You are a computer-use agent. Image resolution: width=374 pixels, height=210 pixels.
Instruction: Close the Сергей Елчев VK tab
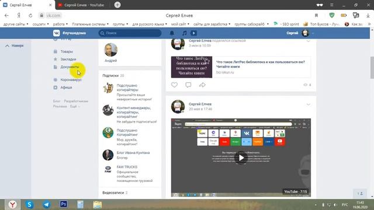pyautogui.click(x=50, y=5)
